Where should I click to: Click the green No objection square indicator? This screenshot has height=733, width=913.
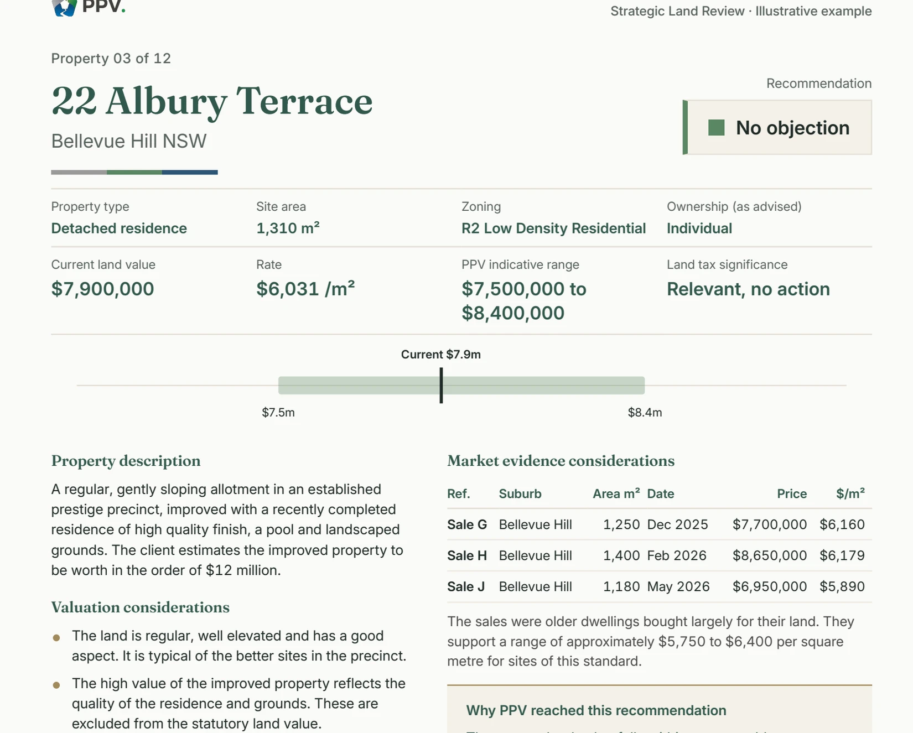pyautogui.click(x=716, y=128)
